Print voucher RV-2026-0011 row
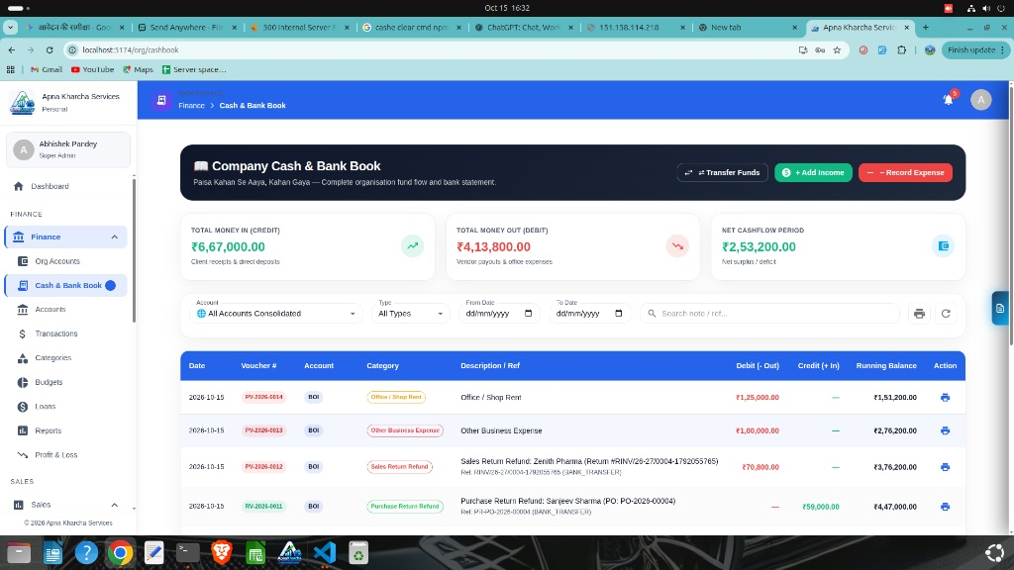Image resolution: width=1014 pixels, height=570 pixels. (x=945, y=507)
